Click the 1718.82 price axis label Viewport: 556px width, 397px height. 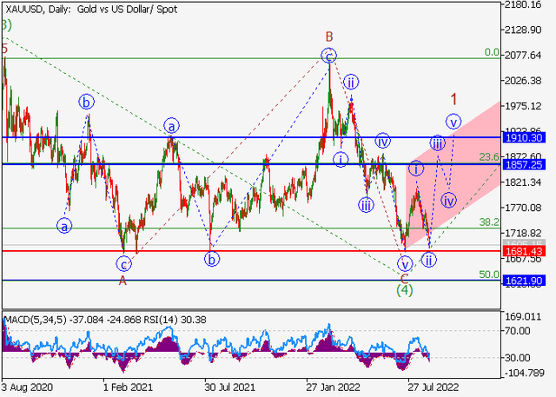(x=524, y=233)
